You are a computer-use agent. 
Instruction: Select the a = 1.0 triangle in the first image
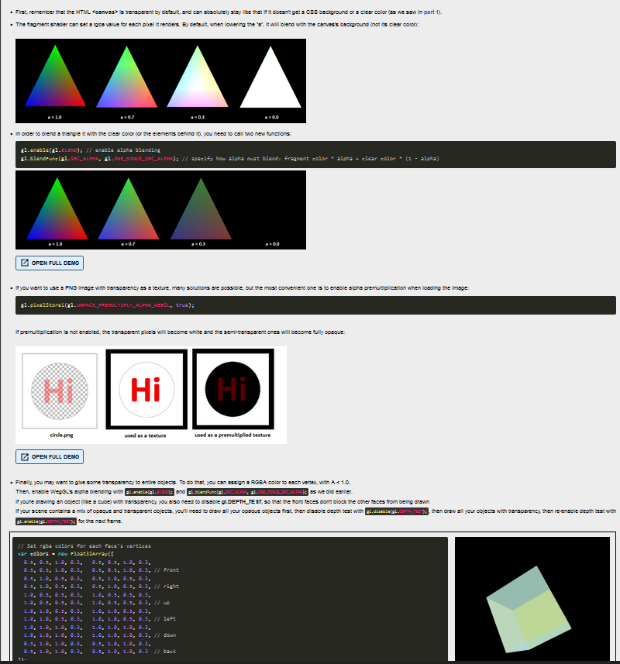(x=54, y=81)
